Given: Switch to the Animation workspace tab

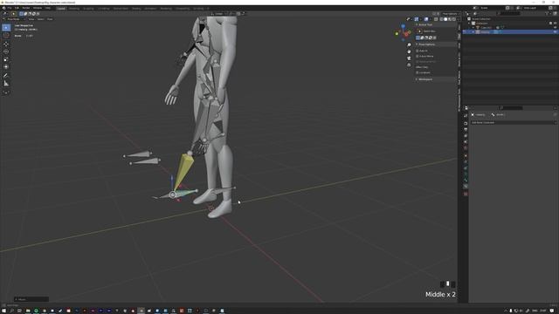Looking at the screenshot, I should tap(150, 8).
